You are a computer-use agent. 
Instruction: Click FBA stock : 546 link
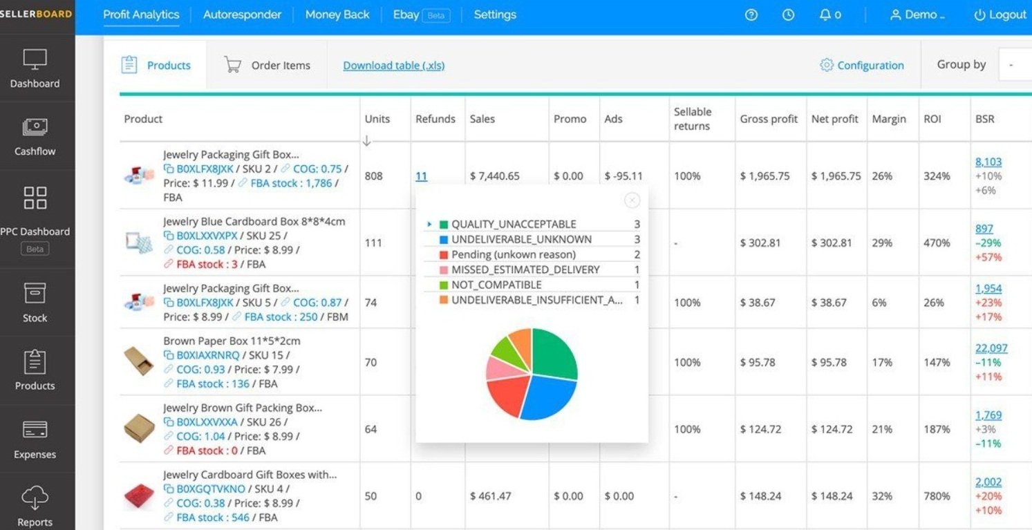[x=213, y=517]
